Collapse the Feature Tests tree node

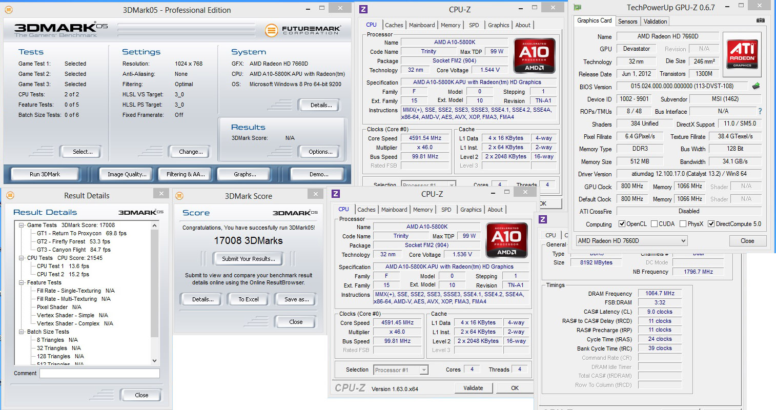click(22, 282)
